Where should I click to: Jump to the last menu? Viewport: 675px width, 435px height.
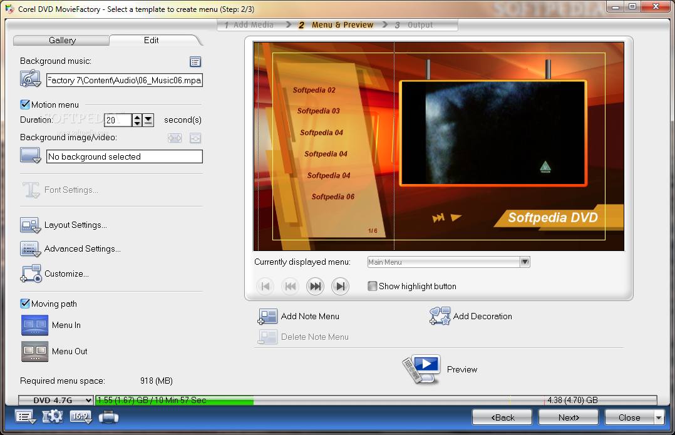(340, 286)
